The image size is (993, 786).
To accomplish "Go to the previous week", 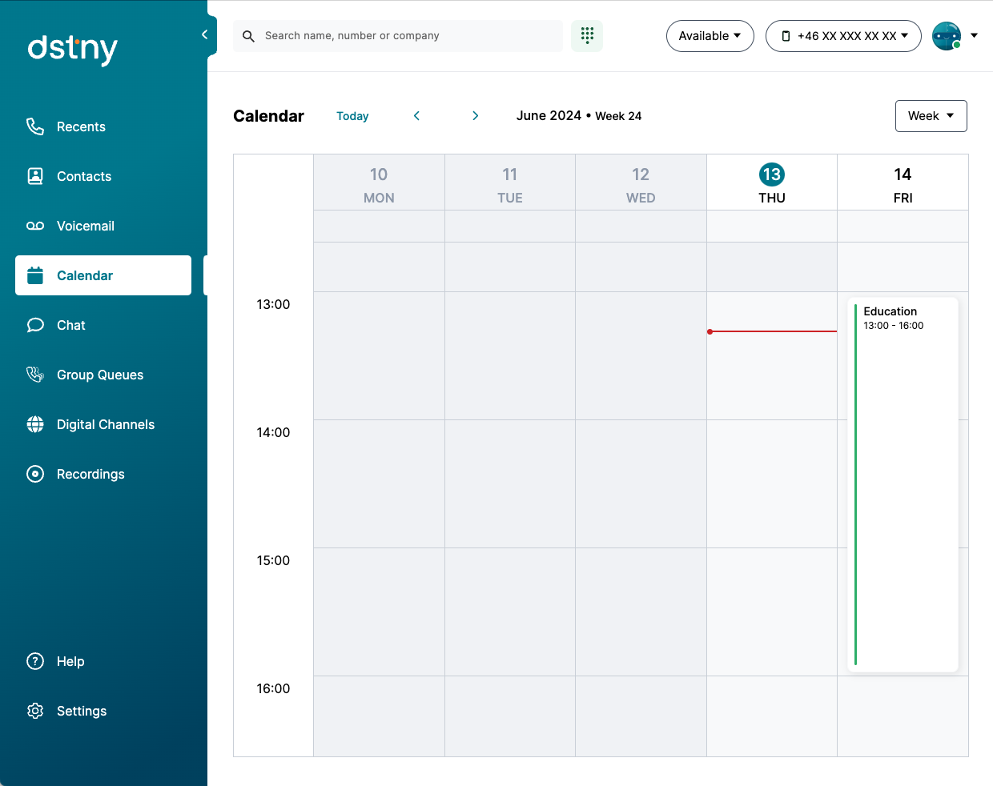I will (416, 116).
